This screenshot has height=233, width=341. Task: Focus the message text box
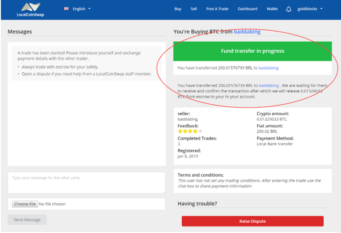click(86, 183)
